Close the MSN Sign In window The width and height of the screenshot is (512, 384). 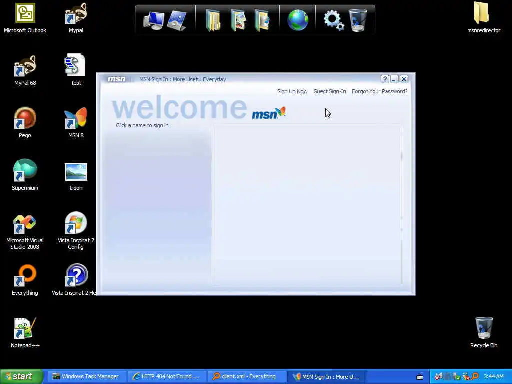404,79
